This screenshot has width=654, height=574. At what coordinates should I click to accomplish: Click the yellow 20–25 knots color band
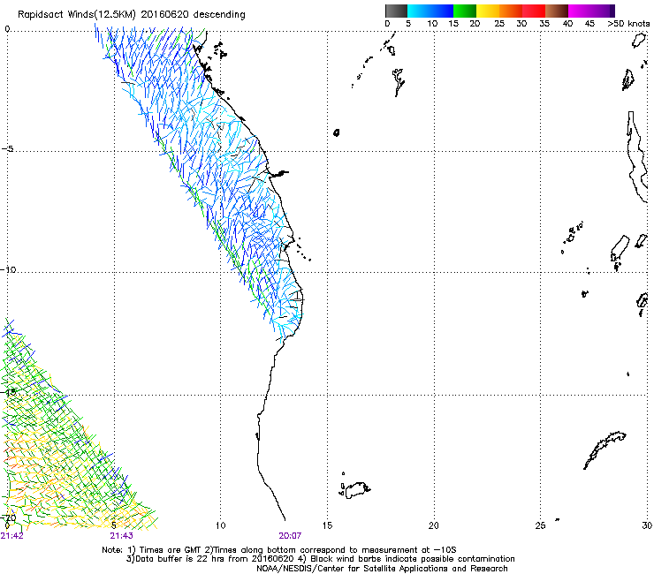tap(488, 11)
